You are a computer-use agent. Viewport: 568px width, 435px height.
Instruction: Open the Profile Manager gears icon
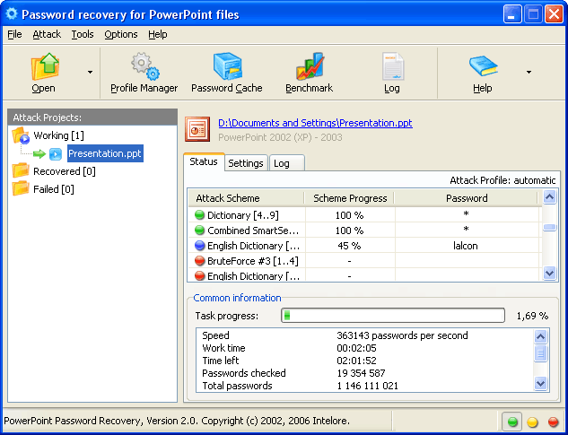tap(144, 66)
